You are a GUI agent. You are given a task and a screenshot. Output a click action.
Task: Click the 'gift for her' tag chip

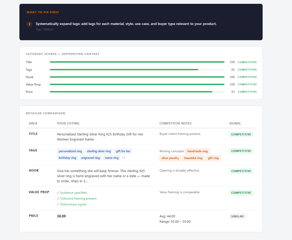[x=123, y=151]
